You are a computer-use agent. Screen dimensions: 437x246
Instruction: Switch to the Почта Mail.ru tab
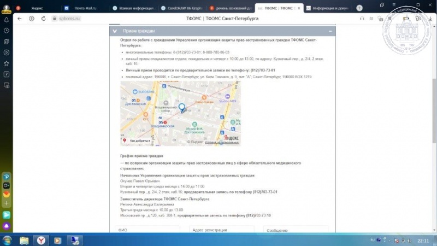82,8
